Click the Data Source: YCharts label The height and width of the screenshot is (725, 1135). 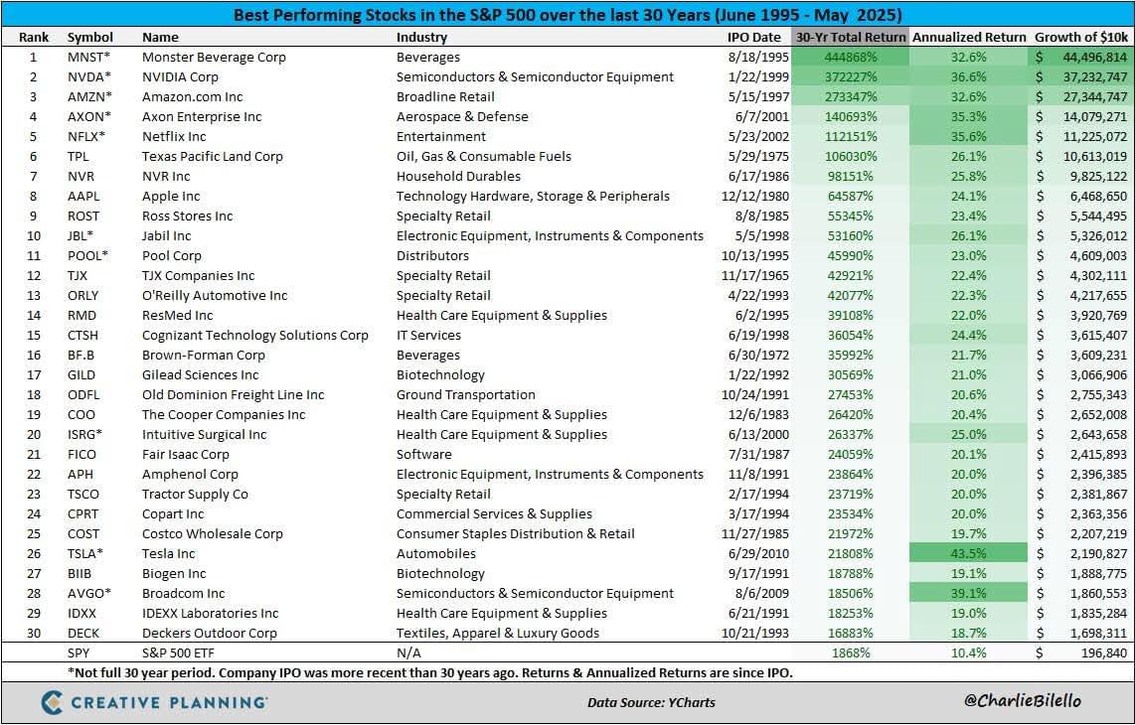pyautogui.click(x=651, y=702)
